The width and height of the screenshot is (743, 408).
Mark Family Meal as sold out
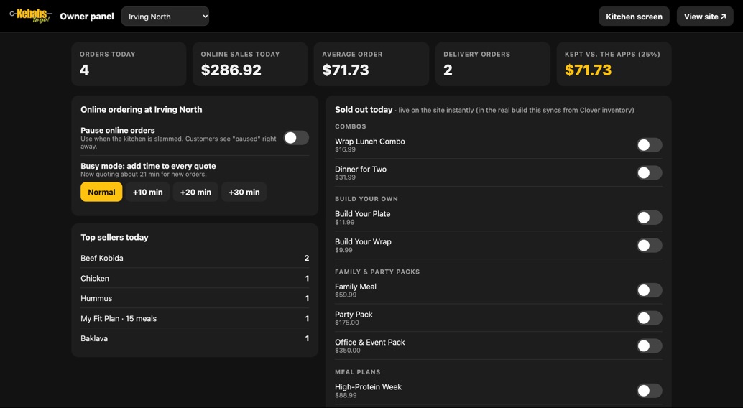(649, 290)
